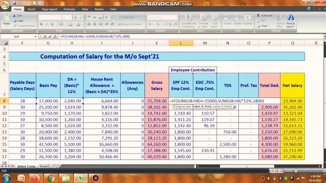Toggle align text right

click(x=100, y=24)
